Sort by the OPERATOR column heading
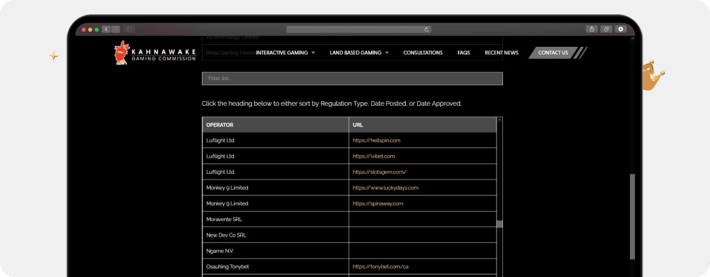 276,124
